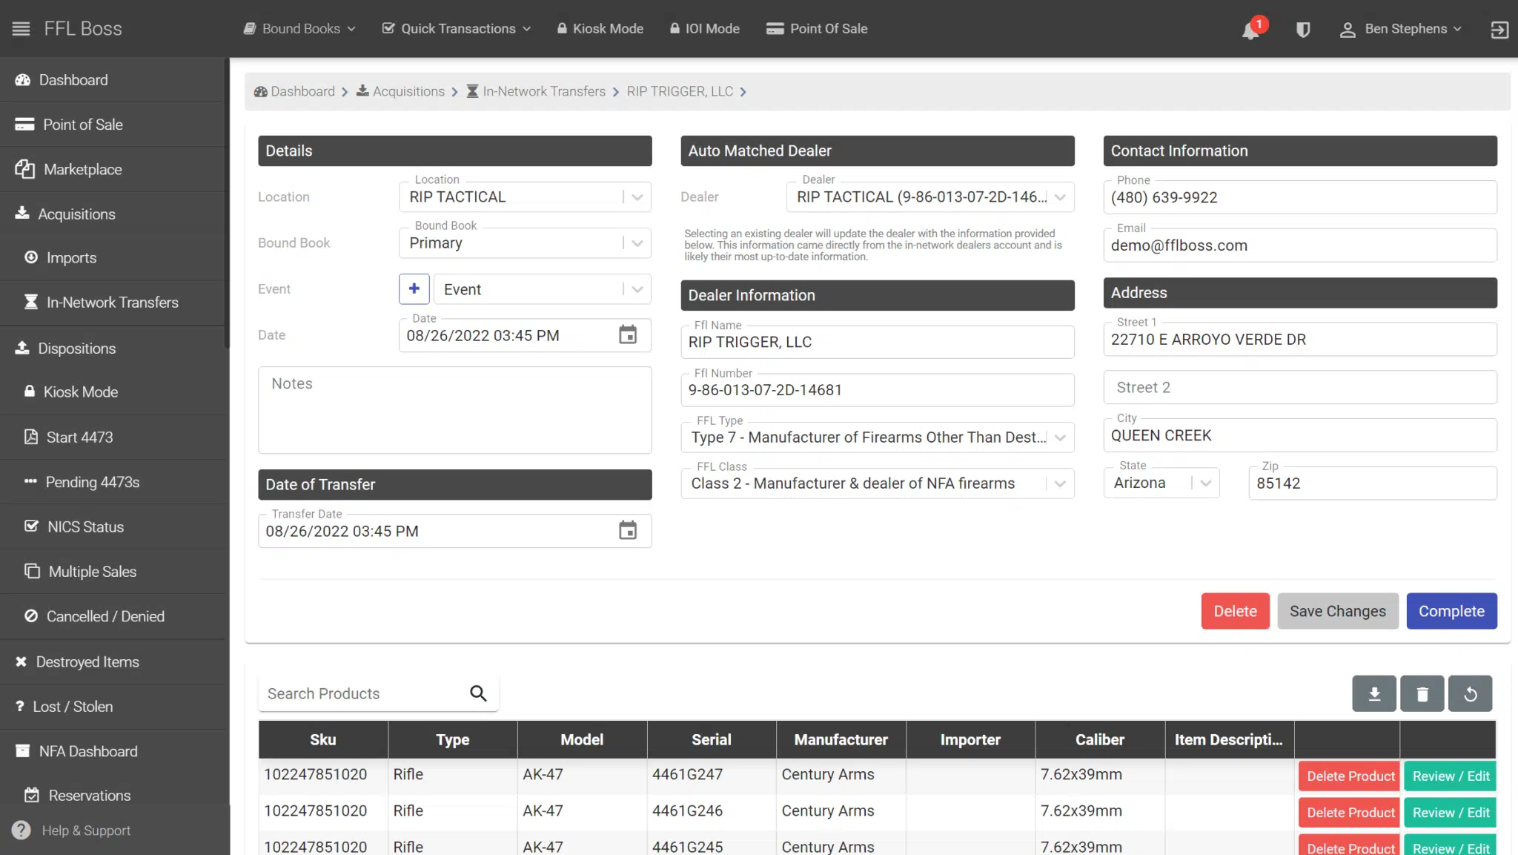Open the Bound Books menu
The height and width of the screenshot is (855, 1518).
(x=300, y=29)
